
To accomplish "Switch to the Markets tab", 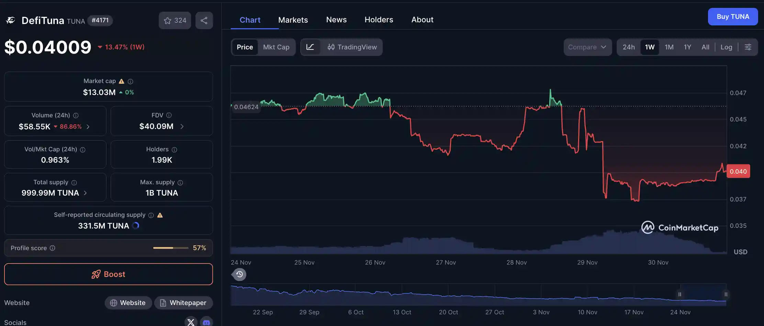I will 293,20.
